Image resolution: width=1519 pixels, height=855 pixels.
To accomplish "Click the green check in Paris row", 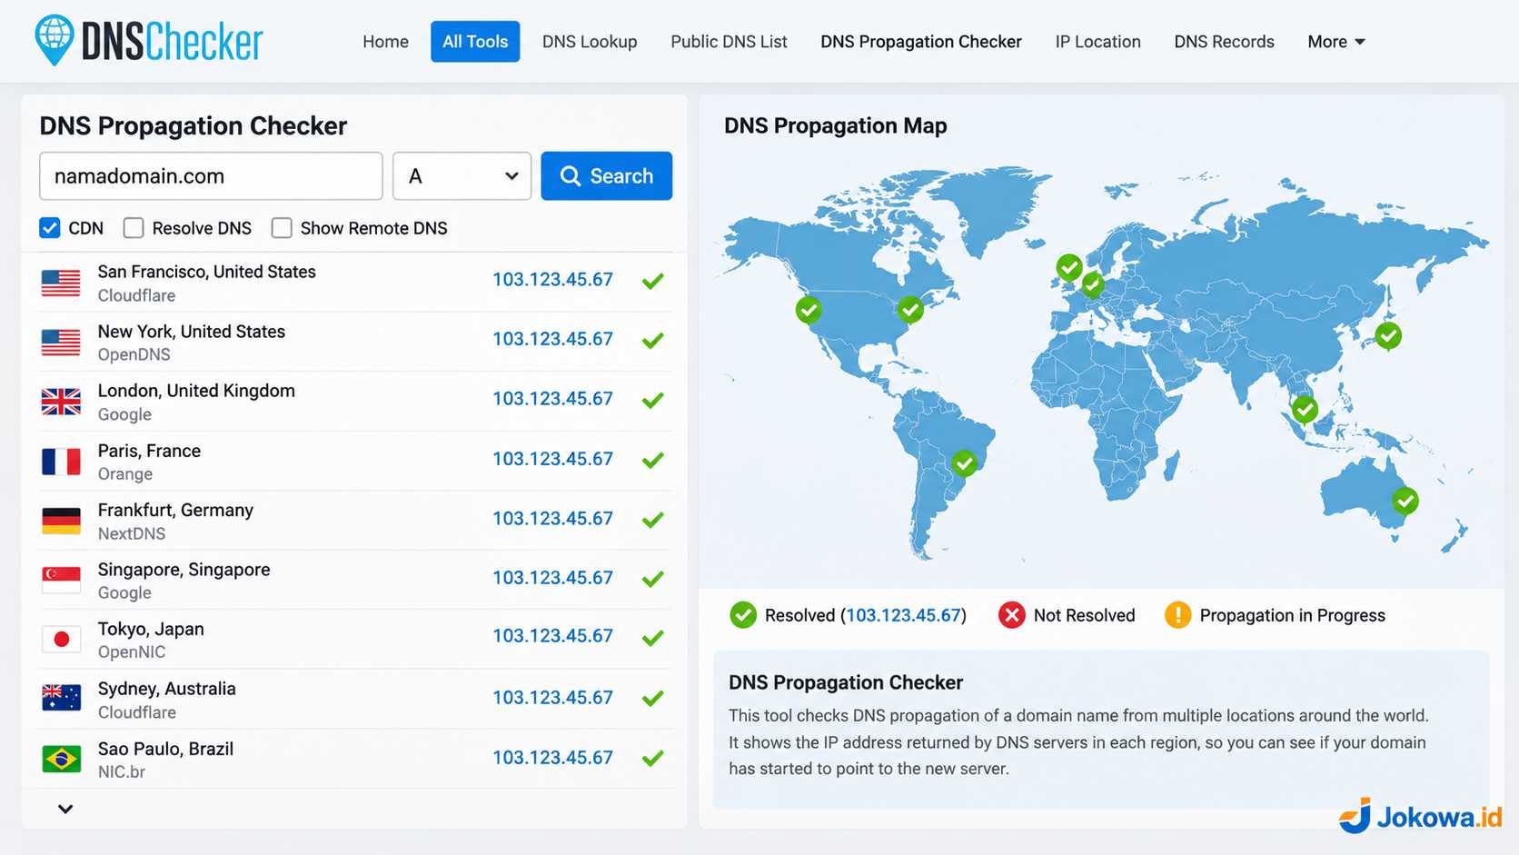I will (652, 460).
